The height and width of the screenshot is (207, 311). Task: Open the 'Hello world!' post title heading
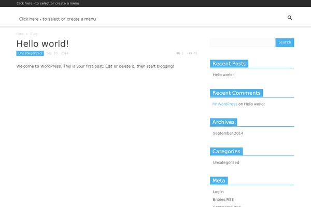43,44
